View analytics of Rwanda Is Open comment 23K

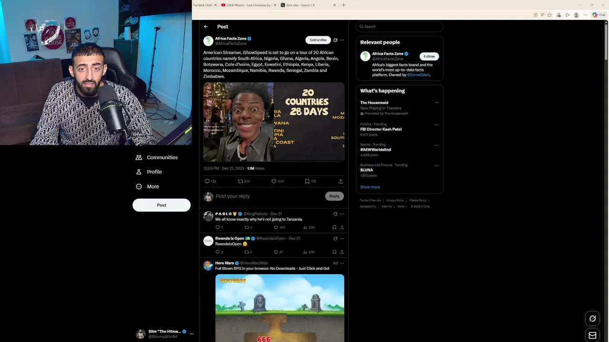point(309,252)
